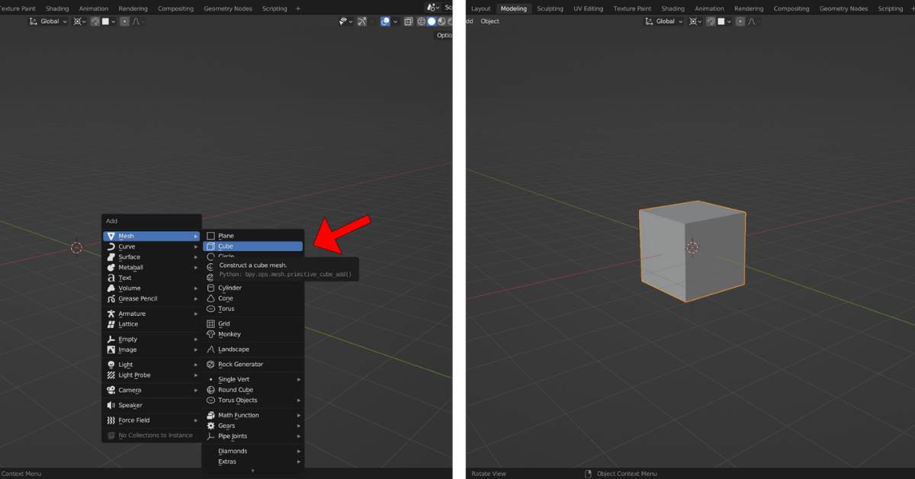The image size is (915, 479).
Task: Select the Solid viewport shading icon
Action: (432, 21)
